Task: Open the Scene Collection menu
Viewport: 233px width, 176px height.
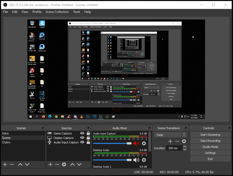Action: coord(57,12)
